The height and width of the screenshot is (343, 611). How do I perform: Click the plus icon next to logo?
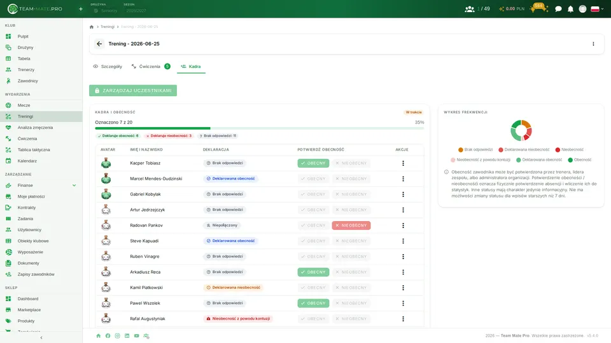click(81, 9)
